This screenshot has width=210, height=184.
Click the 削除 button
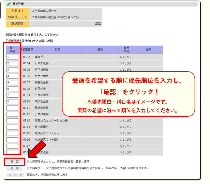(14, 168)
